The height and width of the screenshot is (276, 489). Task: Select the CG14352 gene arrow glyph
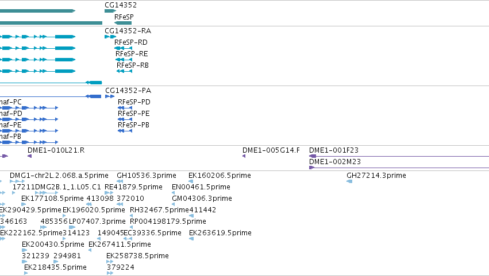pos(110,11)
